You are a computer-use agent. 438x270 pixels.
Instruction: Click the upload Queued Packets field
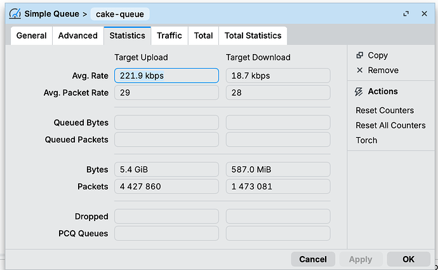point(166,140)
